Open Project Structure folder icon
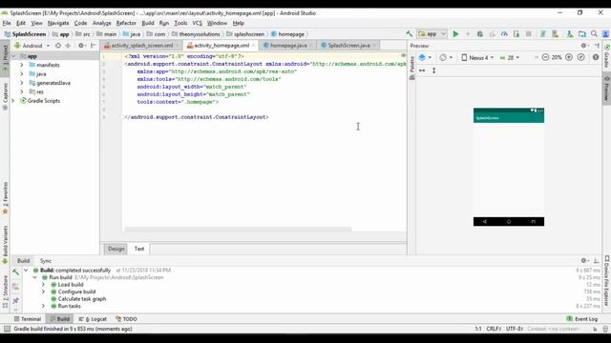This screenshot has height=343, width=611. coord(582,34)
